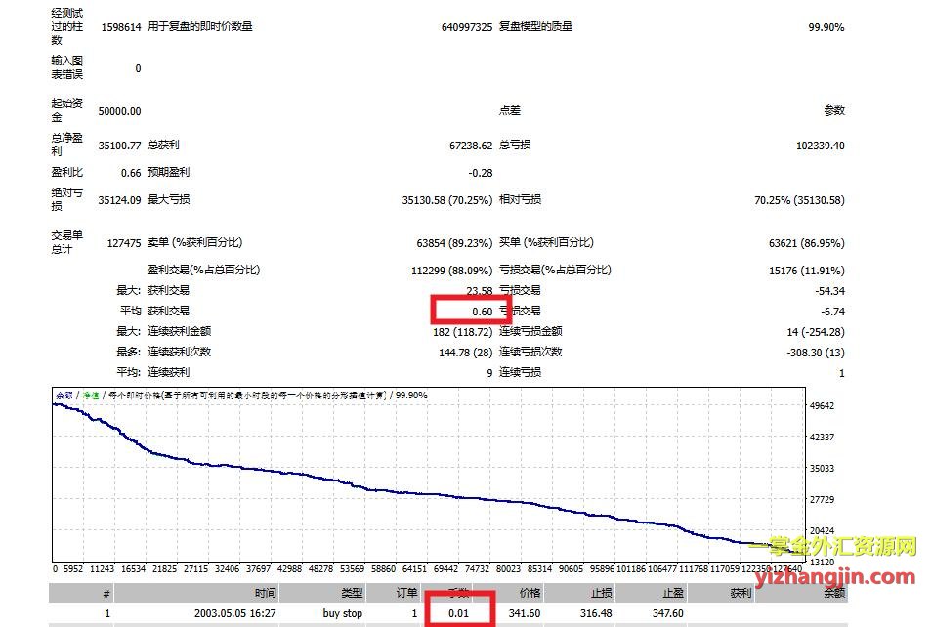Click the # column header
Screen dimensions: 932x627
[106, 593]
